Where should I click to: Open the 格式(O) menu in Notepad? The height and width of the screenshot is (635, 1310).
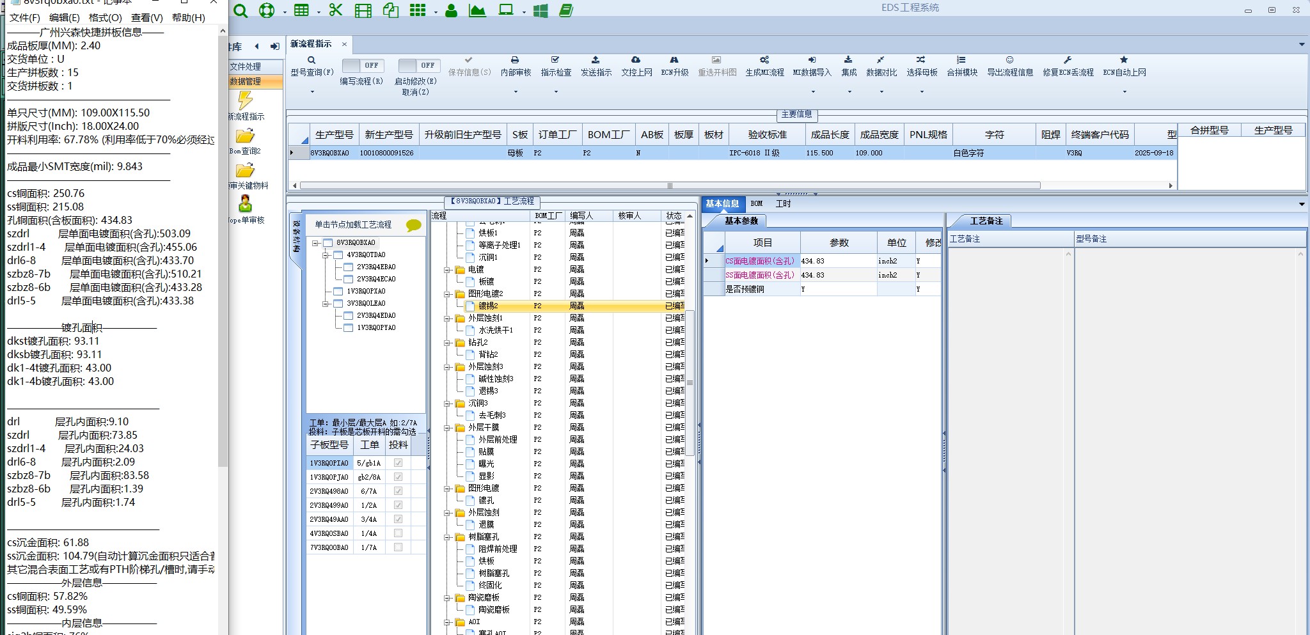coord(105,18)
